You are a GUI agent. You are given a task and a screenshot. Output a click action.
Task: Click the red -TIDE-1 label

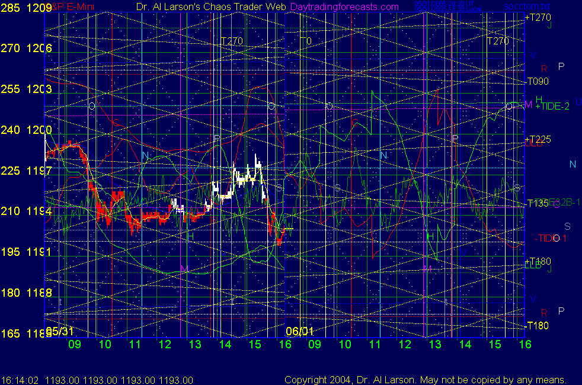551,239
